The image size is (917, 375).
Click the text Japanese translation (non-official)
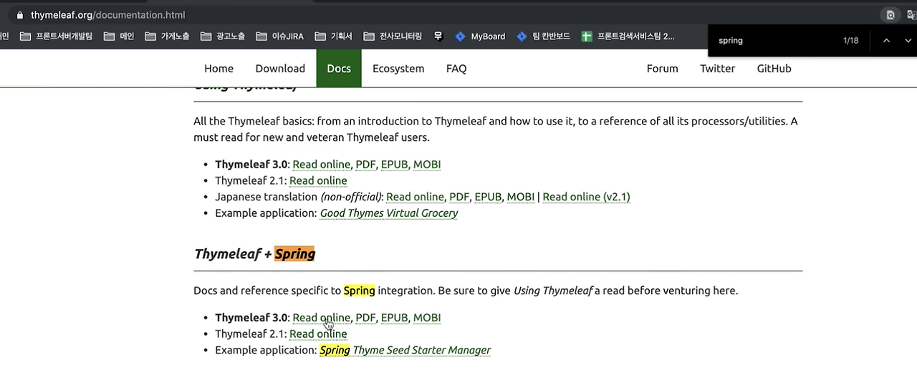298,197
